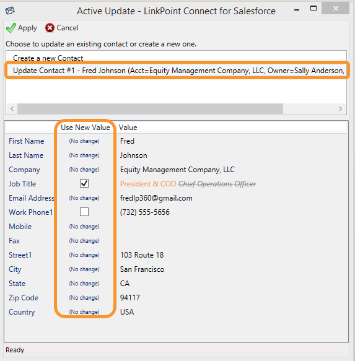Click (No change) in First Name row
The image size is (355, 361).
pos(84,141)
